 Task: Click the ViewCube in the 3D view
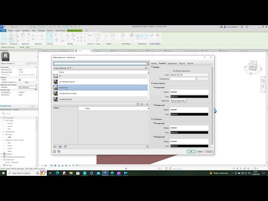click(253, 66)
